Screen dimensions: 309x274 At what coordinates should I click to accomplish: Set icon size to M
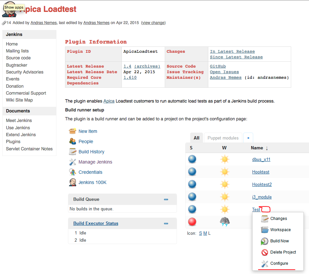(205, 233)
